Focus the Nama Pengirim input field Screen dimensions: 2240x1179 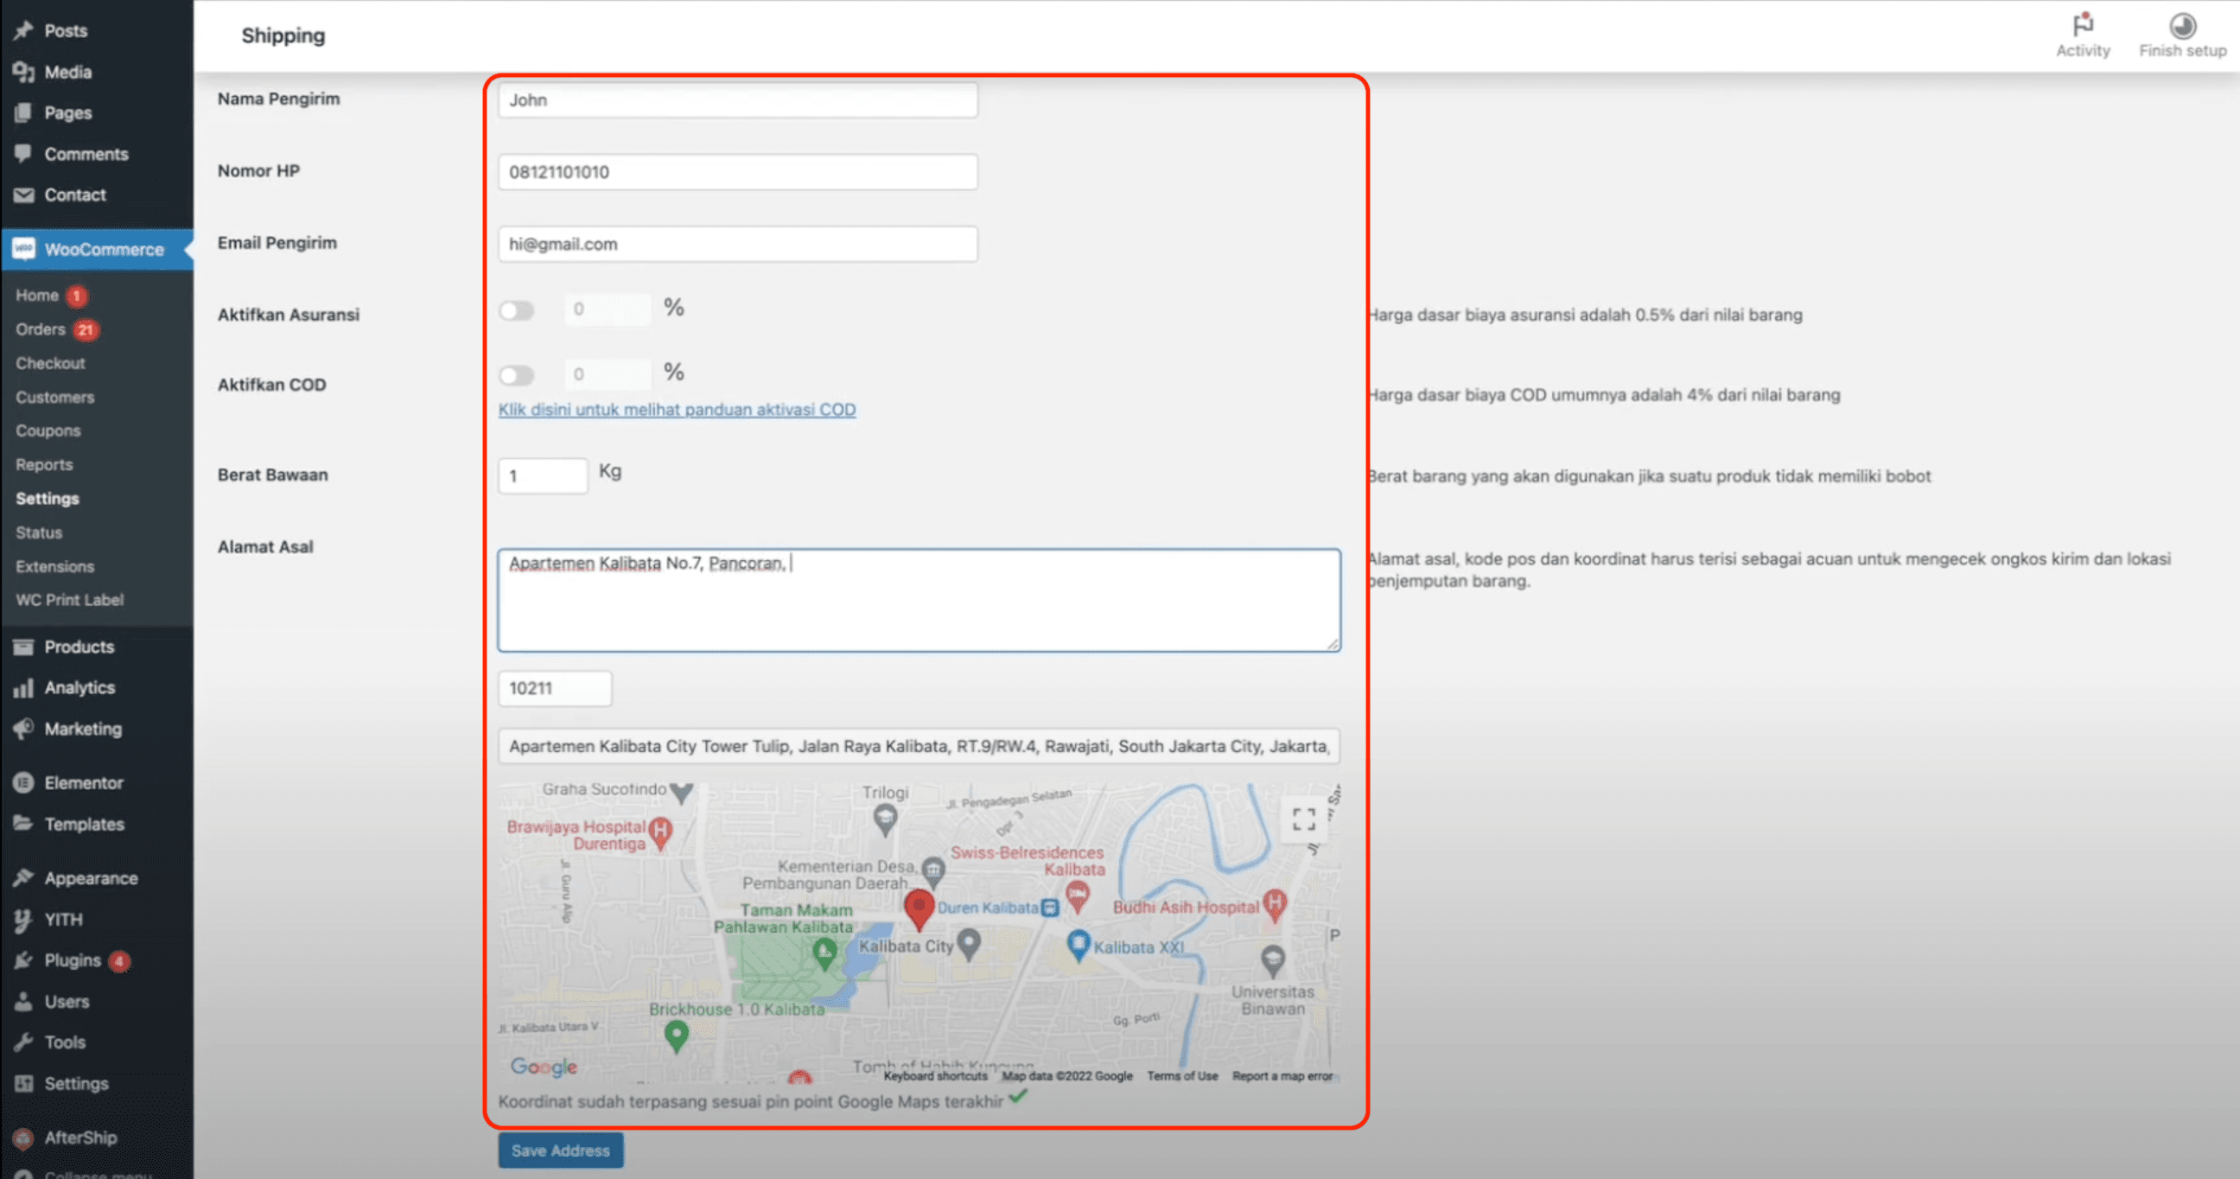click(737, 100)
